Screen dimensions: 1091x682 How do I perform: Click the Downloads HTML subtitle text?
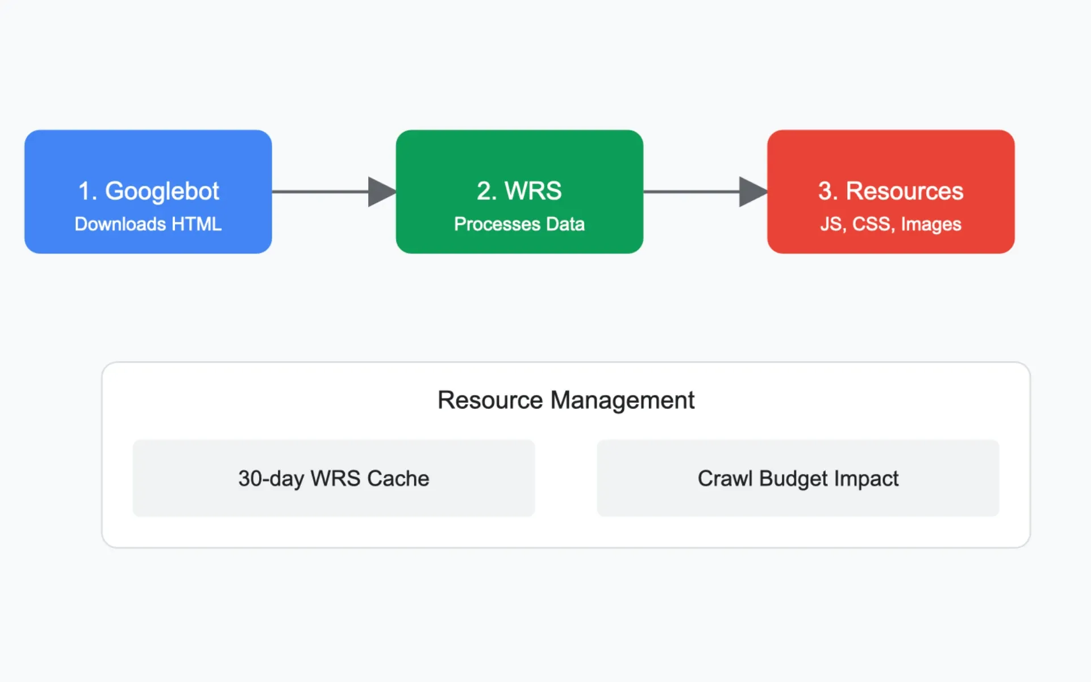click(147, 224)
